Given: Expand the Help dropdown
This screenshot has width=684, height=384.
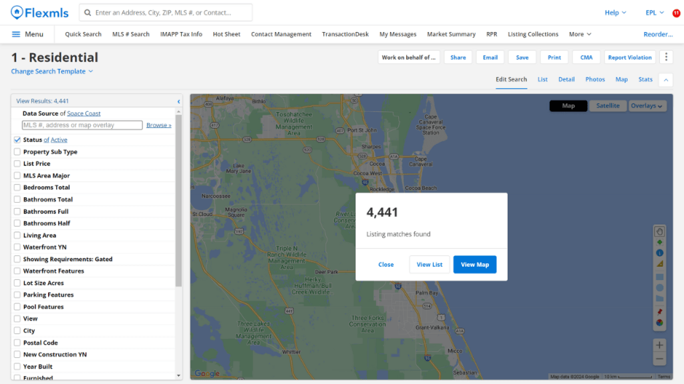Looking at the screenshot, I should tap(615, 12).
